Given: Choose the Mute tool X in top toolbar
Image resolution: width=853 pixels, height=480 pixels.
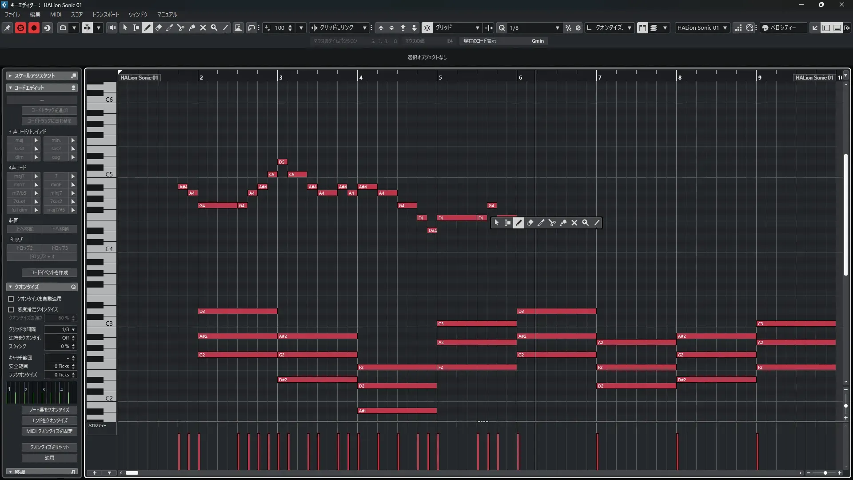Looking at the screenshot, I should 203,28.
